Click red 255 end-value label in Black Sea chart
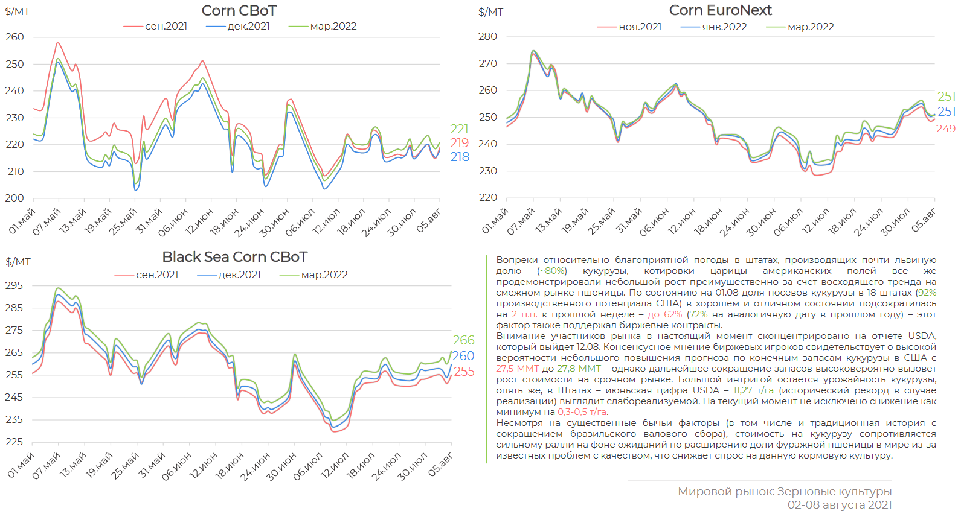 [x=464, y=372]
